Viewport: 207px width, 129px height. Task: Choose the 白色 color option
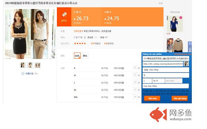pyautogui.click(x=77, y=56)
